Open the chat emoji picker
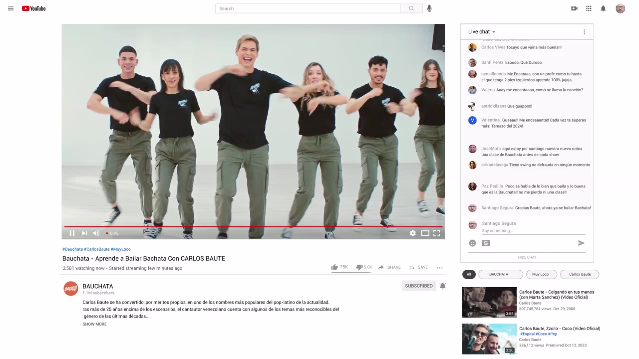Viewport: 639px width, 359px height. (x=472, y=243)
